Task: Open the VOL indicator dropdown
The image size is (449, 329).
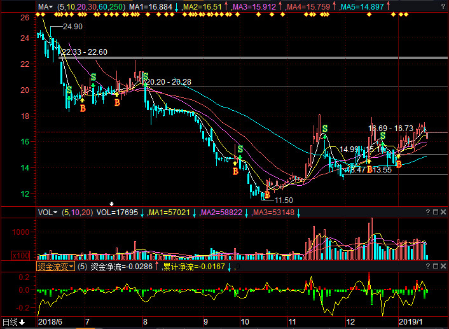Action: (48, 213)
